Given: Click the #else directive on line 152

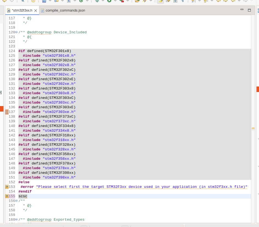Looking at the screenshot, I should tap(24, 182).
